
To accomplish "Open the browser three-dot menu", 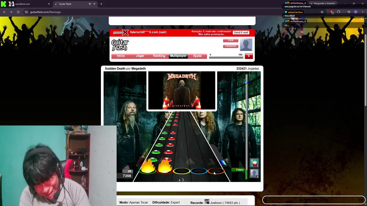I will pos(363,12).
